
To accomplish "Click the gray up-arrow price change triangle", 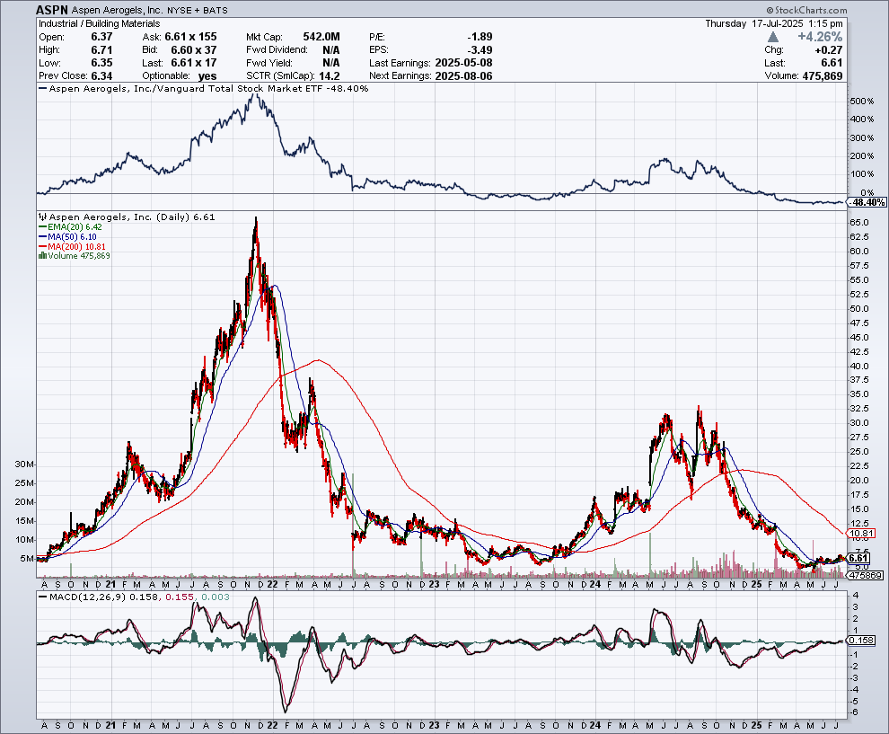I will coord(773,37).
